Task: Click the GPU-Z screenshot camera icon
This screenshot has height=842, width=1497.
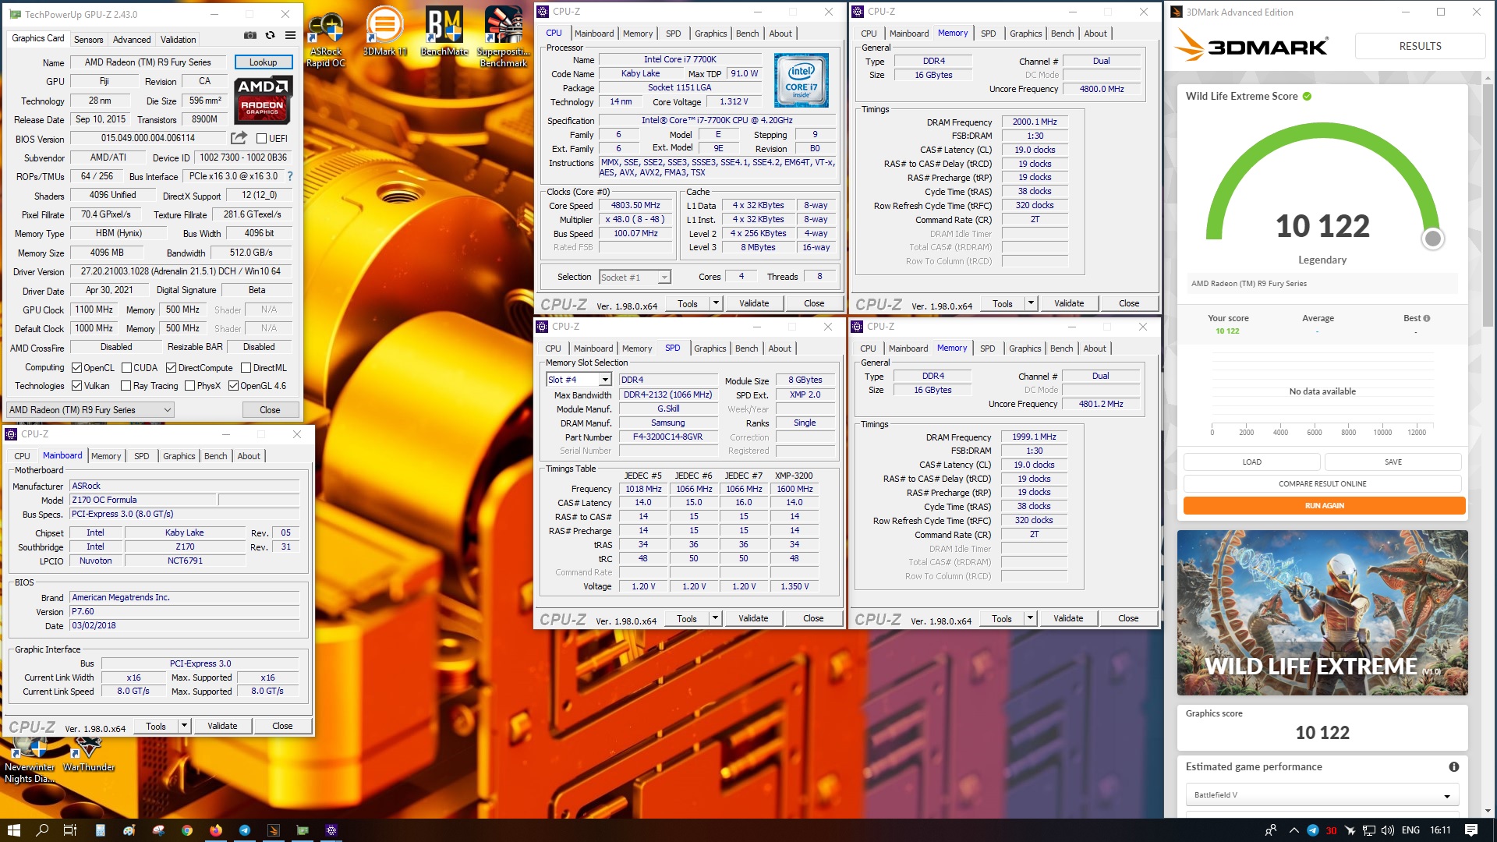Action: click(x=249, y=35)
